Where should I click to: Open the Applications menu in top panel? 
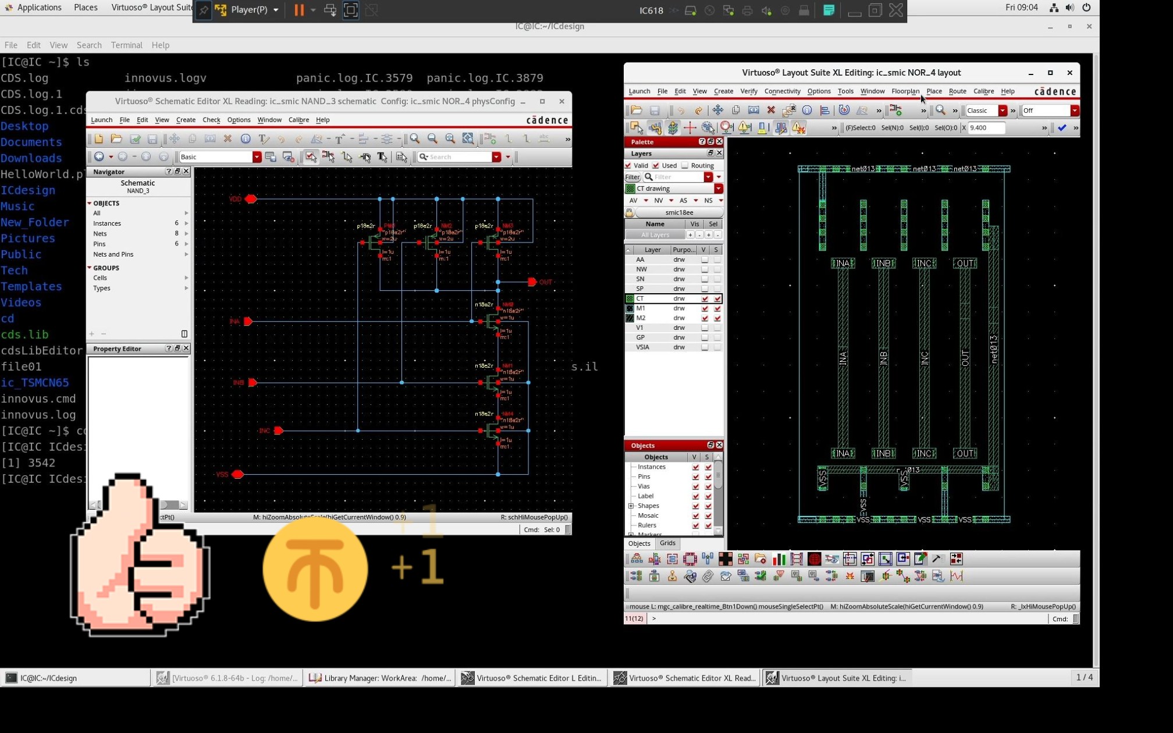coord(39,8)
